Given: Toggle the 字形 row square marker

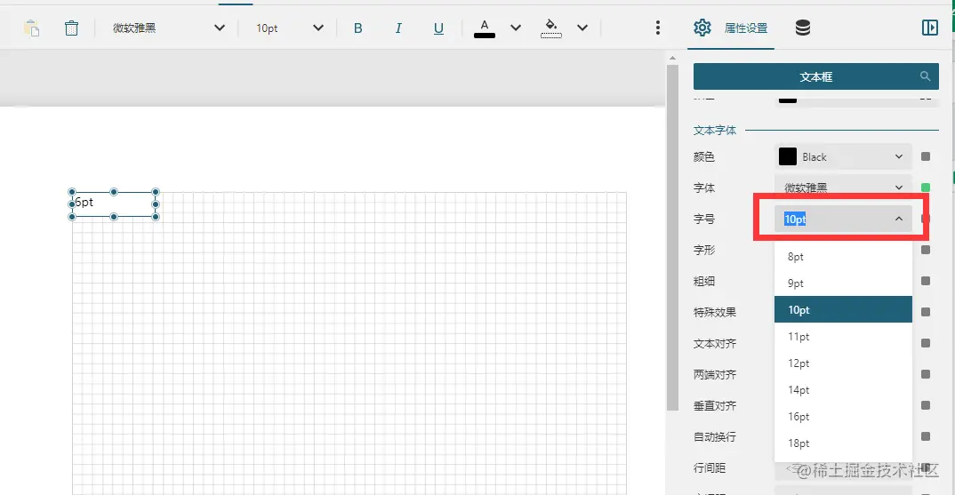Looking at the screenshot, I should tap(926, 250).
